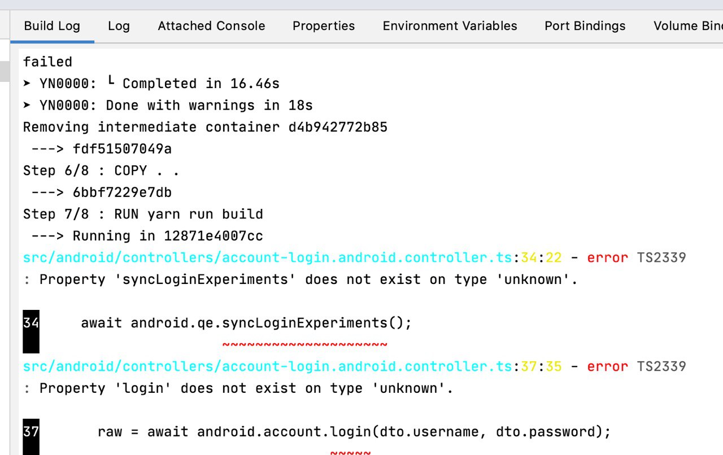Click the android.account.login code line
The width and height of the screenshot is (723, 455).
[354, 432]
